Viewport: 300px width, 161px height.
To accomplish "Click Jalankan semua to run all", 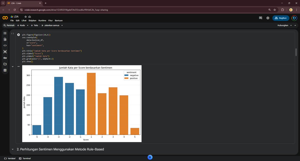I will pos(50,25).
